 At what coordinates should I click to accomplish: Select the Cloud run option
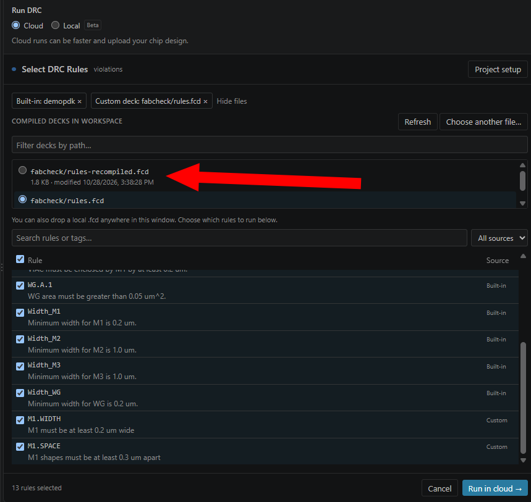[16, 25]
